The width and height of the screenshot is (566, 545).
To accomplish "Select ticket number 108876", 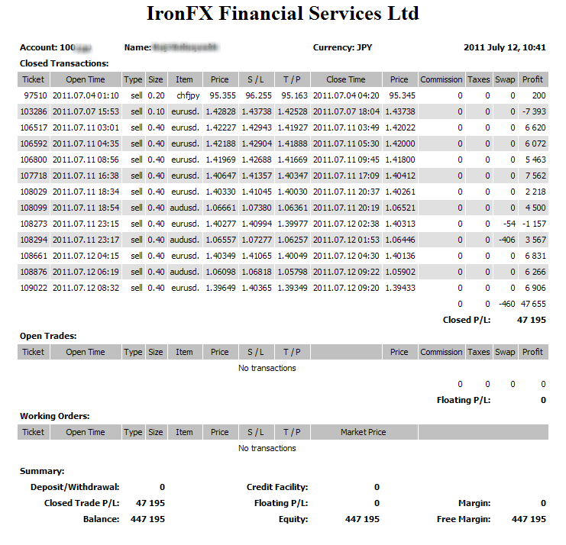I will [x=34, y=272].
